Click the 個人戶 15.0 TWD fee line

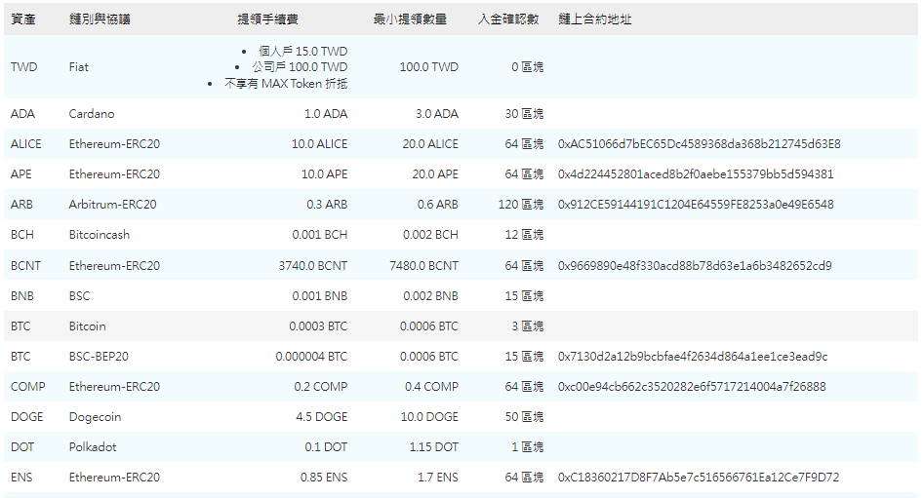pyautogui.click(x=302, y=52)
